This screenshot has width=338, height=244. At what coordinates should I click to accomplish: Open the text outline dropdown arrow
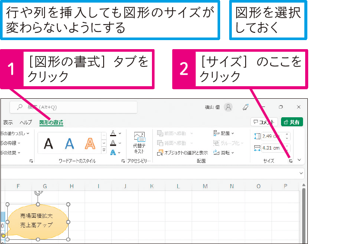pos(120,143)
